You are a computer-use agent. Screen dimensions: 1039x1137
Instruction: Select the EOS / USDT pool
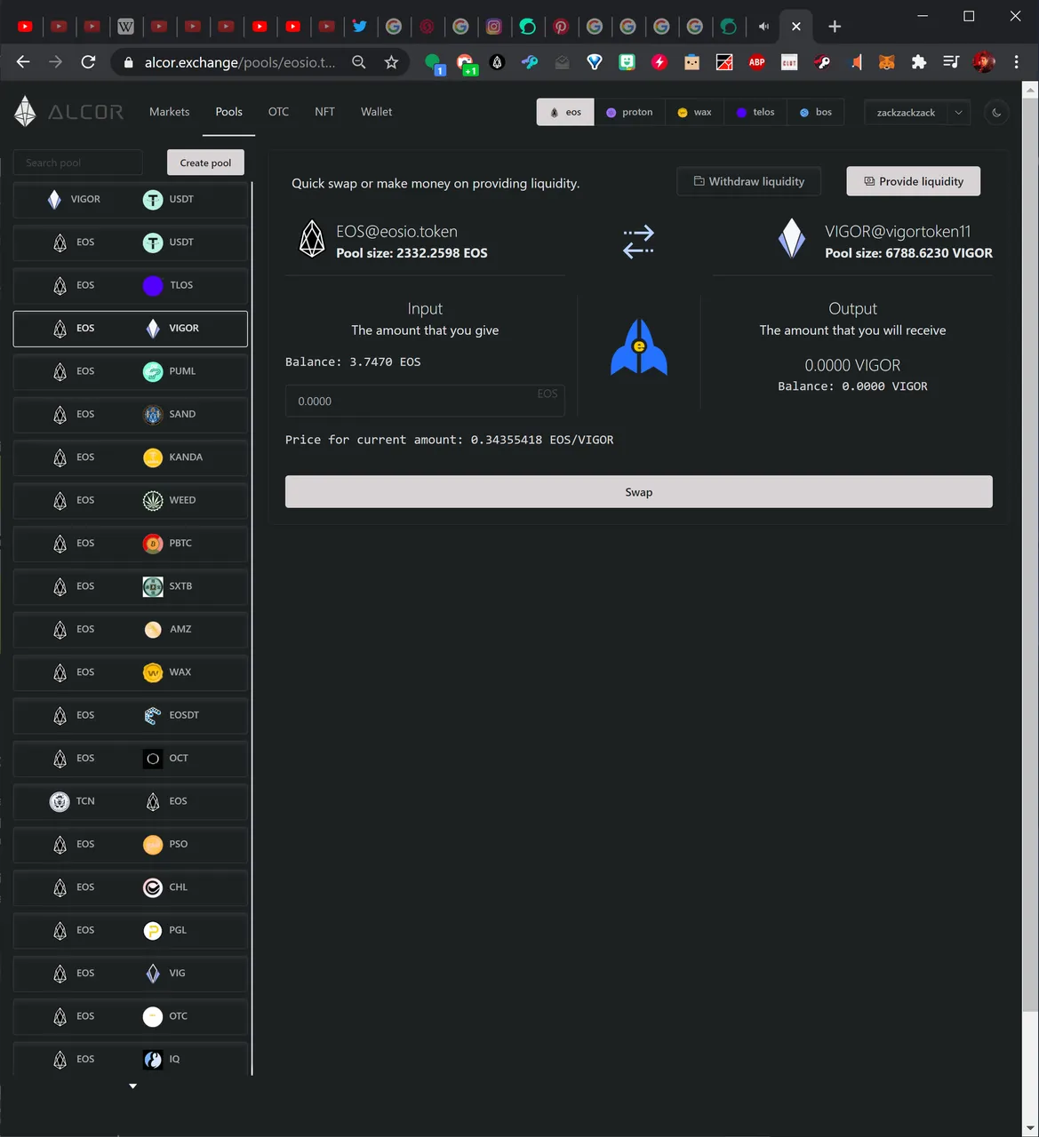(x=131, y=243)
